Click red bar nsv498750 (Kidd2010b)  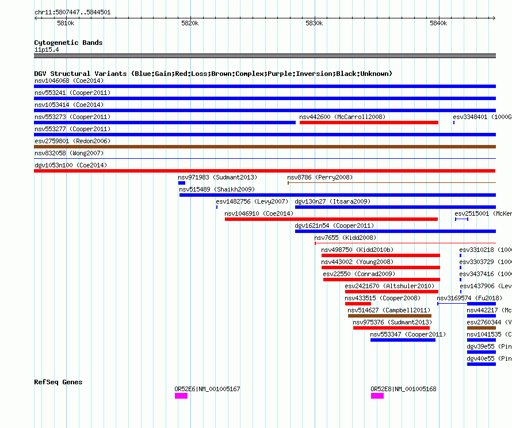[x=381, y=255]
